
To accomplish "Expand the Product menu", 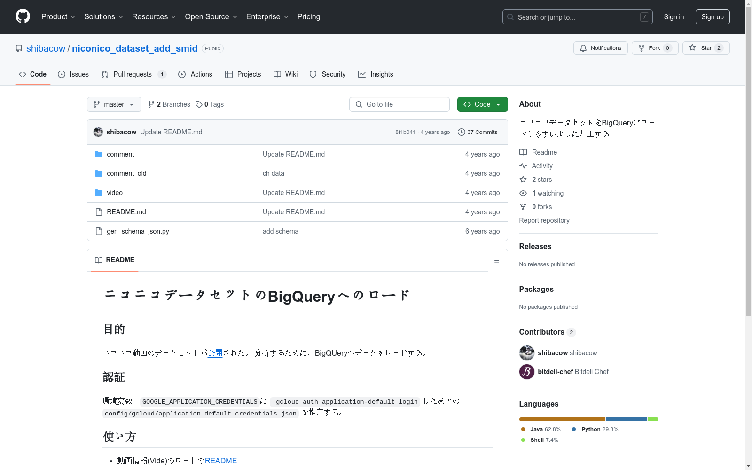I will (58, 16).
